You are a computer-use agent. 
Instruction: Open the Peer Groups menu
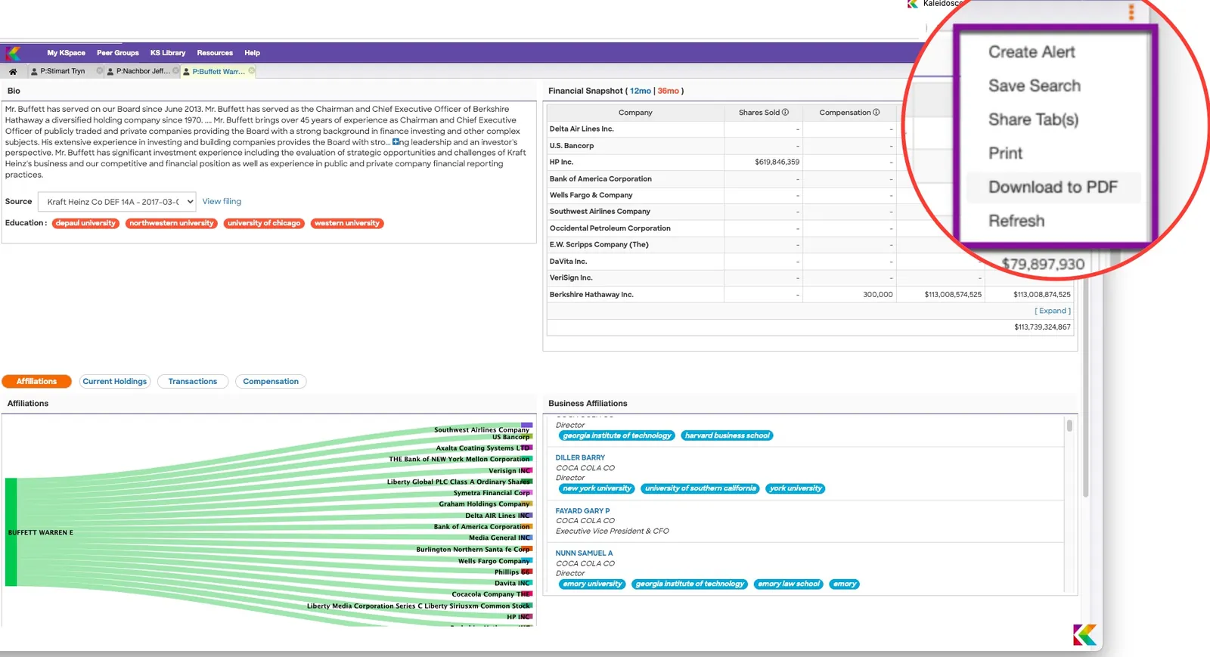[x=118, y=53]
